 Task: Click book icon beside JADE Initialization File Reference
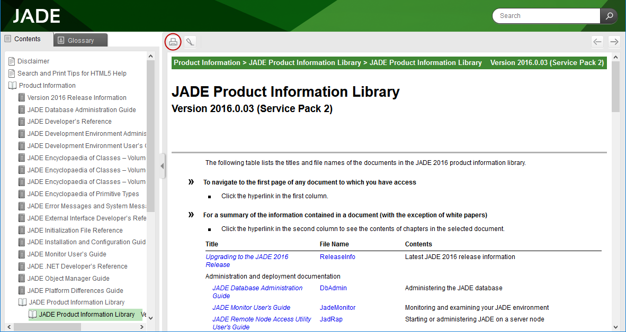22,230
